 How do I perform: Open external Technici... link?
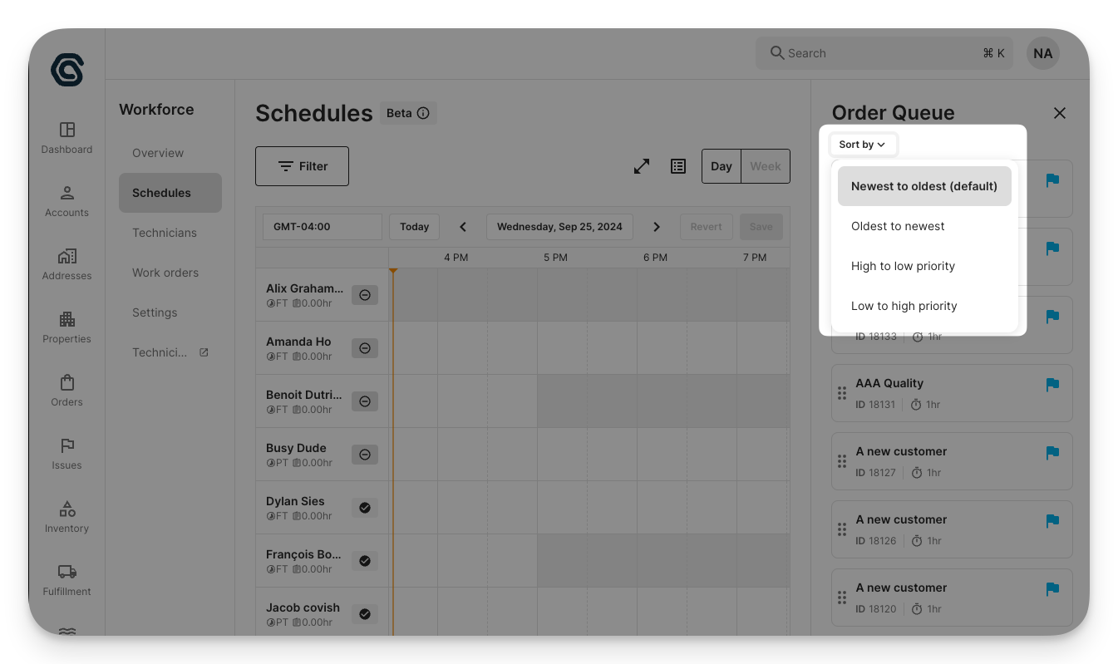[170, 352]
